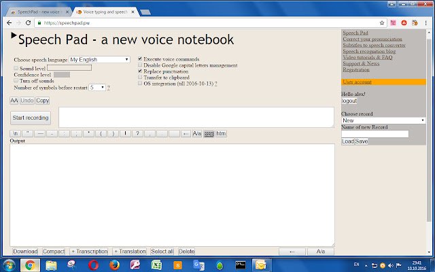
Task: Click the Download button
Action: coord(25,252)
